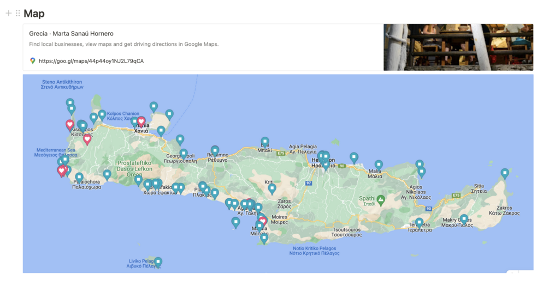Click the road 97 badge south of Heraklion
Screen dimensions: 549x286
tap(309, 183)
